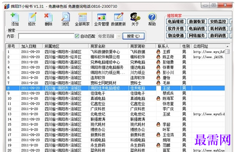Click the 安防监控 button
The width and height of the screenshot is (238, 152).
218,22
